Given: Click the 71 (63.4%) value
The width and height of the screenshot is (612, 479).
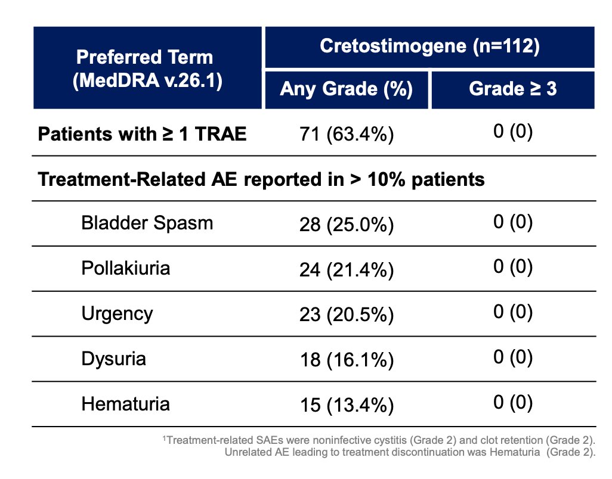Looking at the screenshot, I should coord(347,135).
